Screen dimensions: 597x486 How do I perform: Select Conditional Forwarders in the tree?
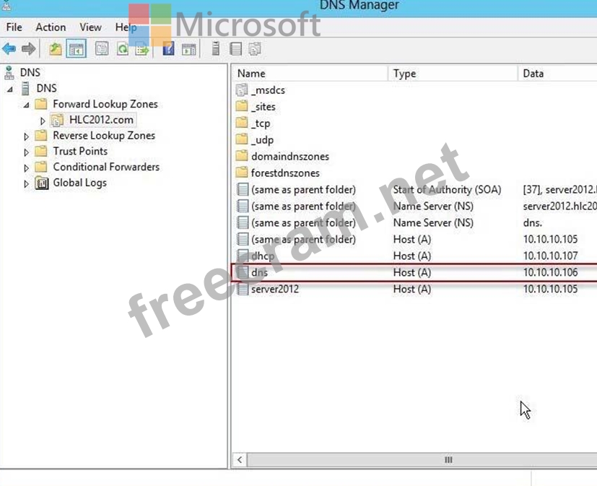pos(106,167)
